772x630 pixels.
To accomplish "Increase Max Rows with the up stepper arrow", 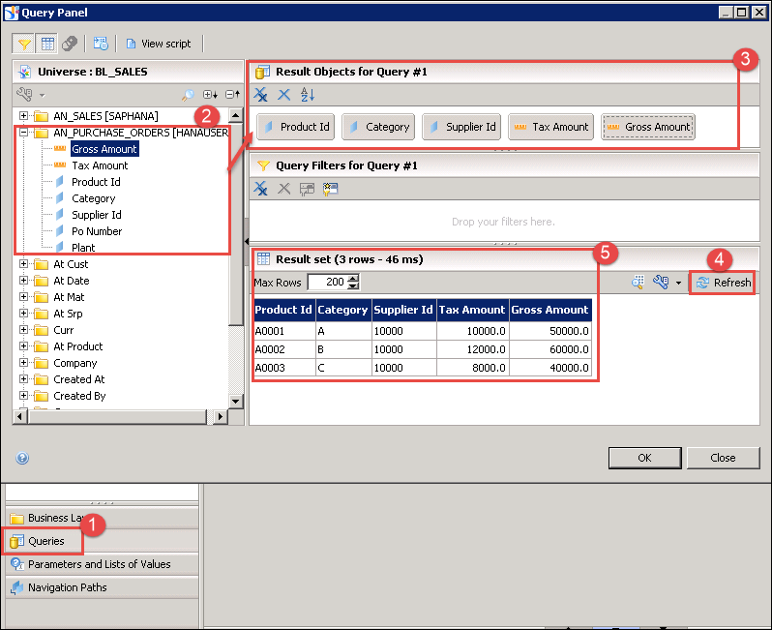I will [353, 279].
